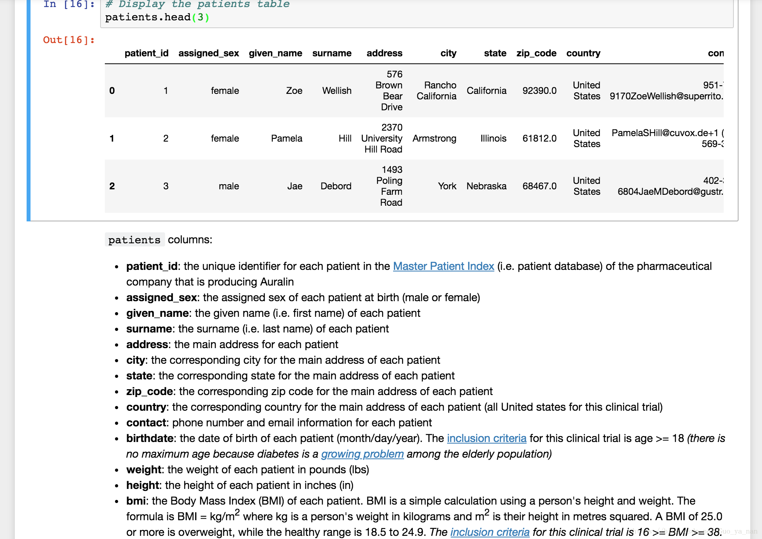Click the patient_id column header
Viewport: 762px width, 539px height.
coord(146,53)
